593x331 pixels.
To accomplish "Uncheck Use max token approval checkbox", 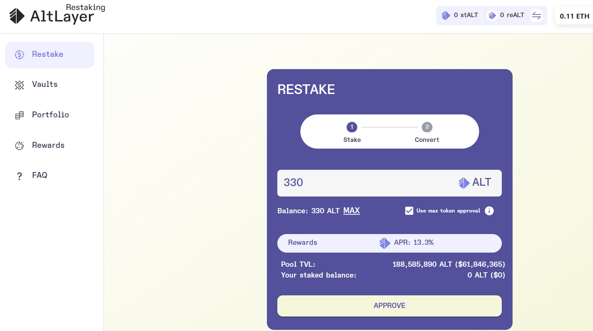I will coord(409,211).
